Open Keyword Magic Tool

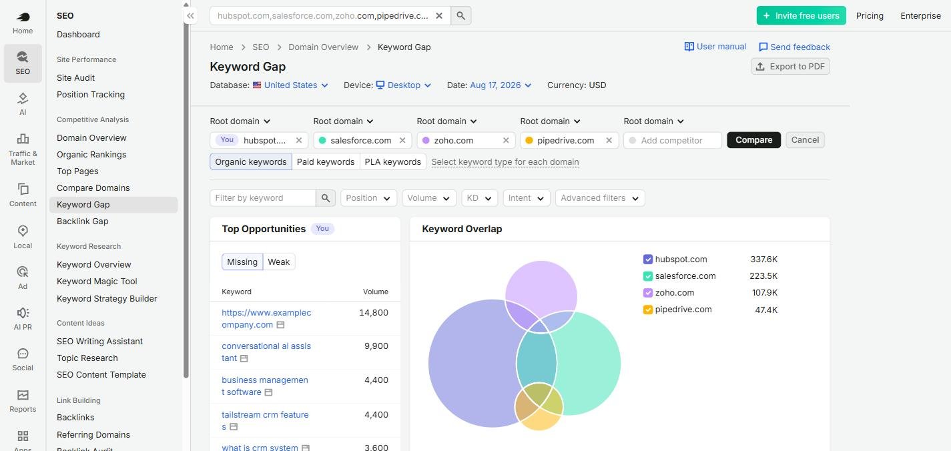tap(97, 281)
